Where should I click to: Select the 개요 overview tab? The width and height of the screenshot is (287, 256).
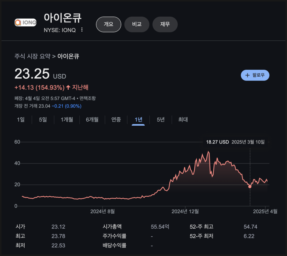coord(108,24)
